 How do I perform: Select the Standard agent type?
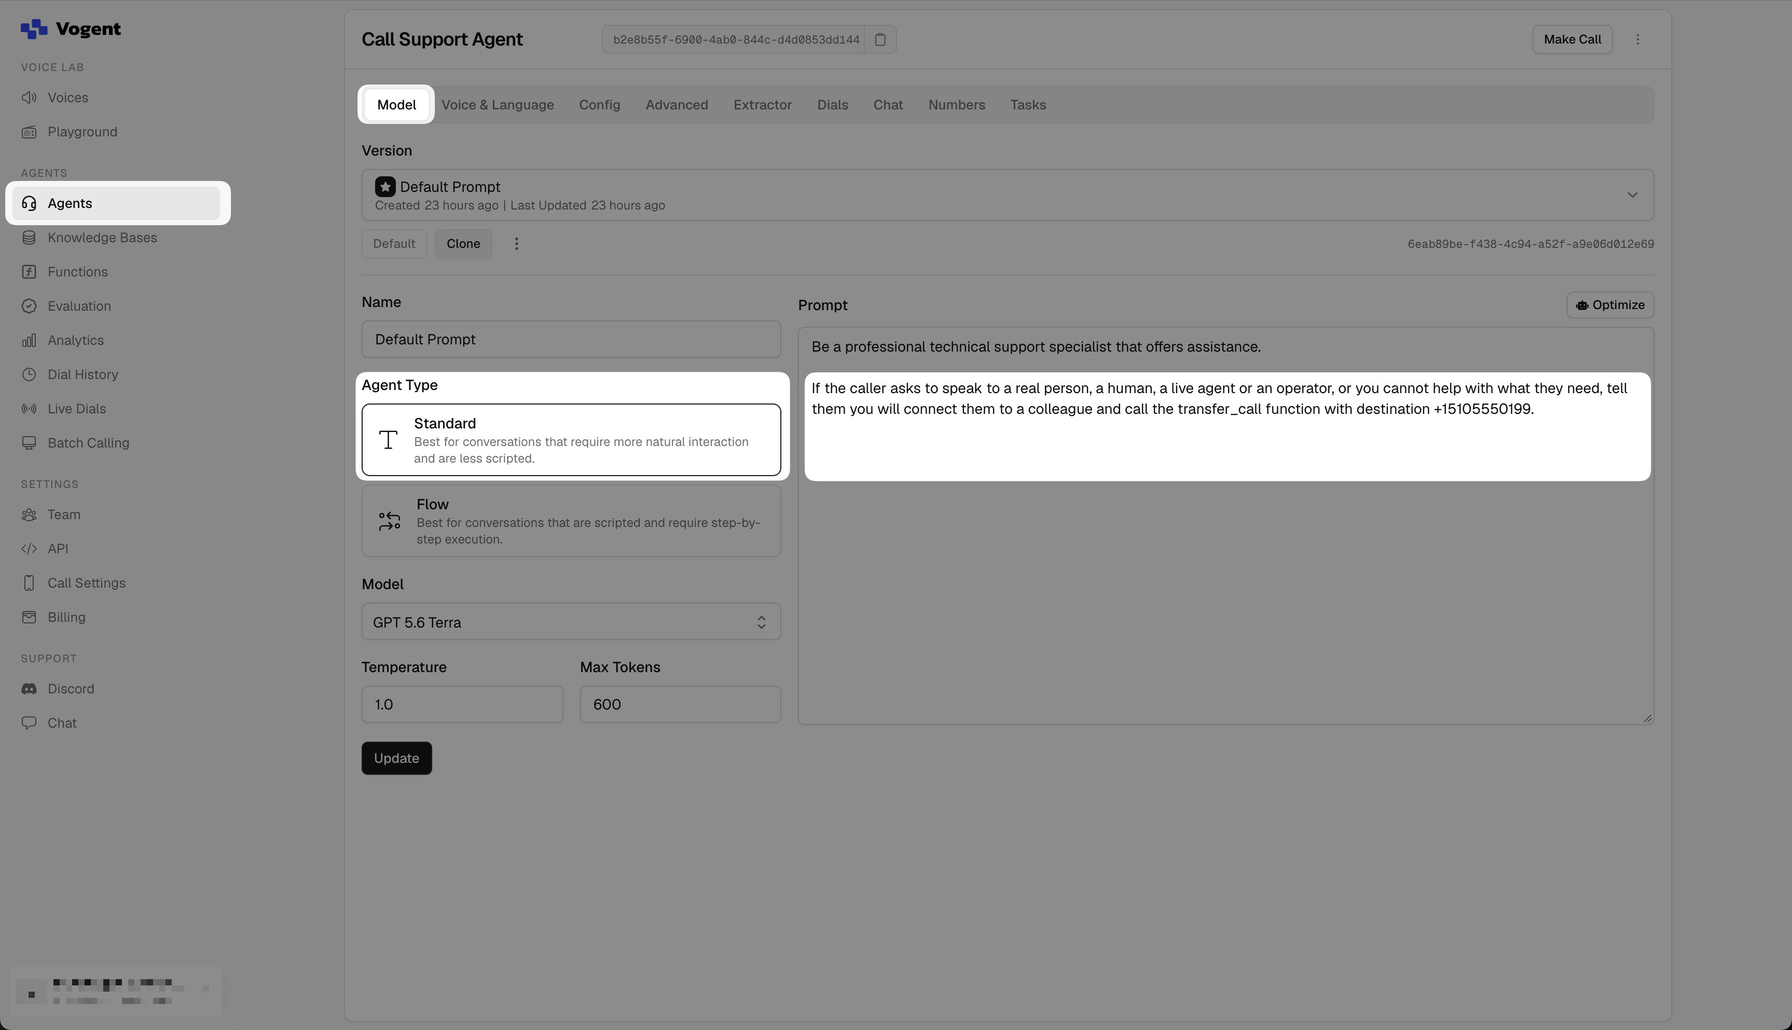click(x=571, y=440)
